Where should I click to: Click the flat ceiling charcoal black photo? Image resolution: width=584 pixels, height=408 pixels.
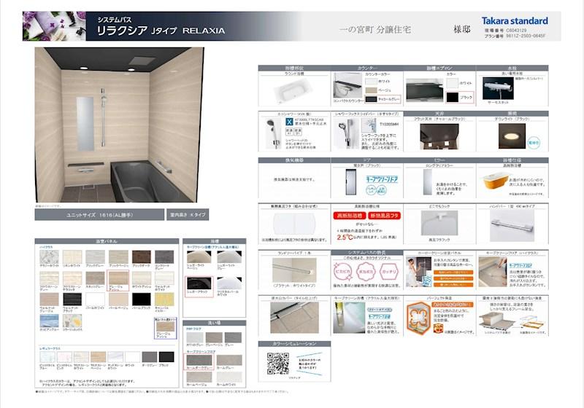point(439,136)
